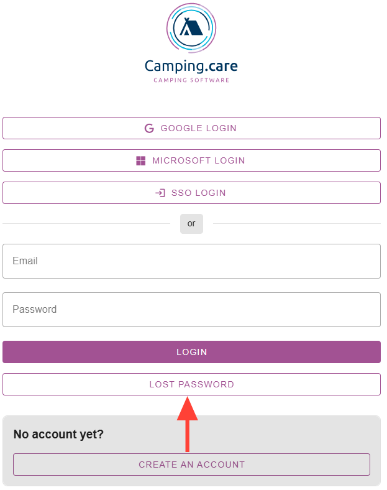Click Create an Account button
387x490 pixels.
[191, 465]
